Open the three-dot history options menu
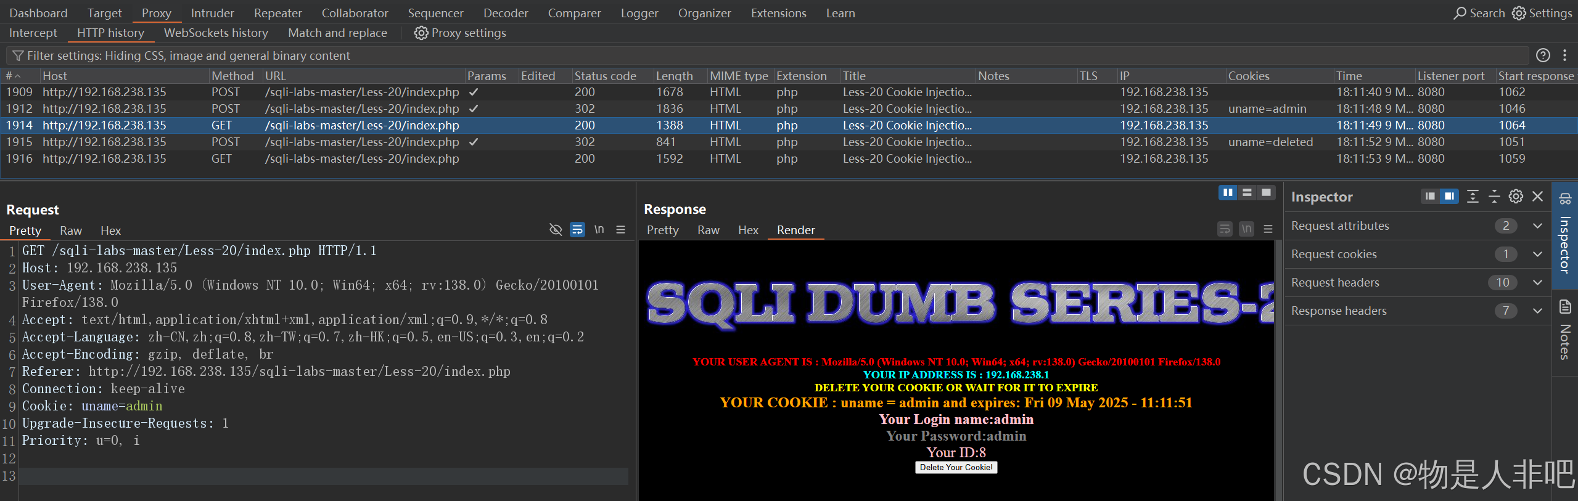The height and width of the screenshot is (501, 1578). (x=1564, y=55)
